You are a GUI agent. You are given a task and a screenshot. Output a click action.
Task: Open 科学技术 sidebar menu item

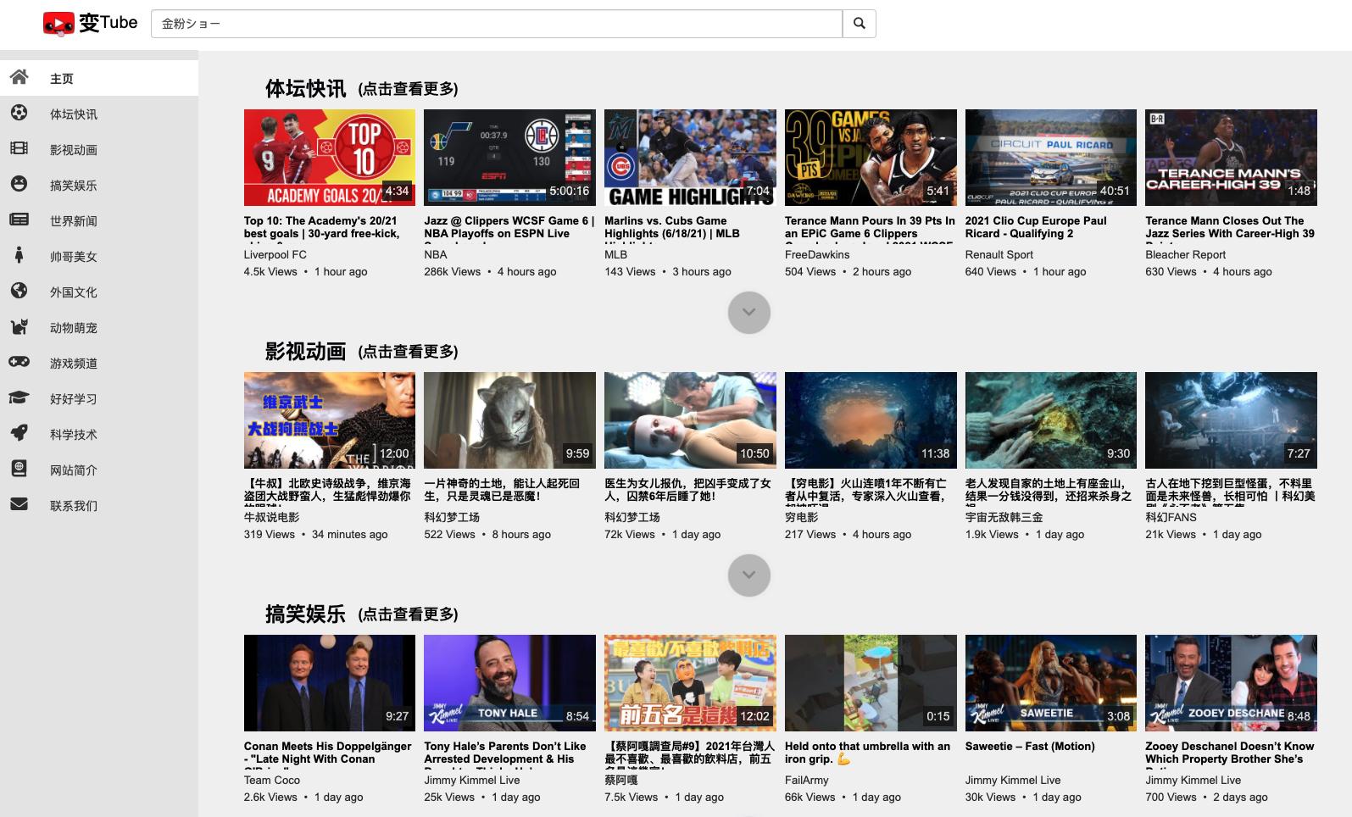point(99,435)
